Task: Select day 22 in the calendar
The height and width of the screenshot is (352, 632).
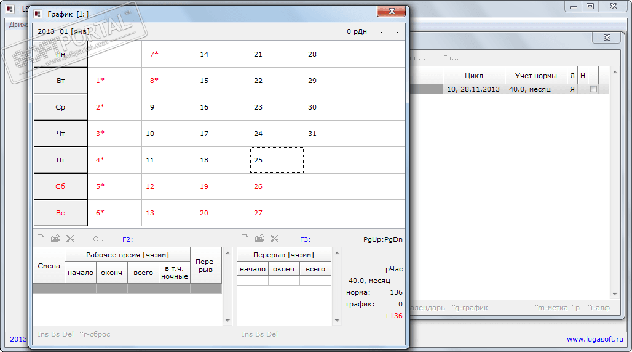Action: [x=277, y=81]
